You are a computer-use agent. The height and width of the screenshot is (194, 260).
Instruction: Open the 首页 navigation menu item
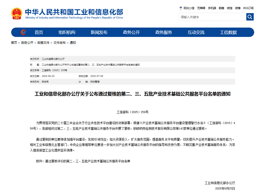(x=39, y=32)
